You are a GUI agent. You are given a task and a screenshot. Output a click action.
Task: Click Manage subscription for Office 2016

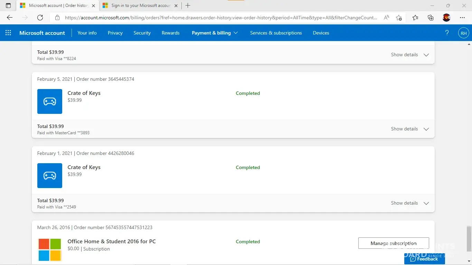393,243
